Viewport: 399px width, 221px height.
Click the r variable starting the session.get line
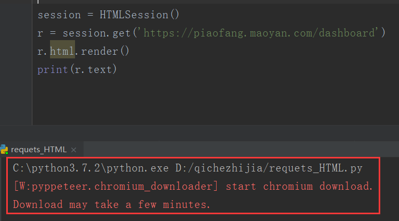(x=40, y=33)
